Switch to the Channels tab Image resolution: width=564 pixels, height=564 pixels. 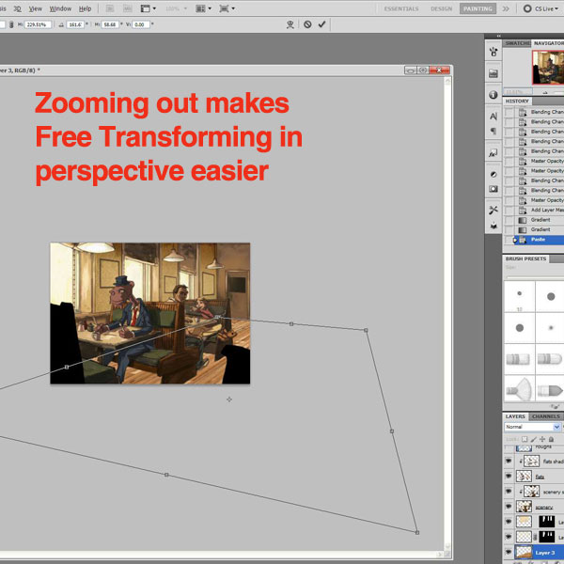pyautogui.click(x=545, y=416)
